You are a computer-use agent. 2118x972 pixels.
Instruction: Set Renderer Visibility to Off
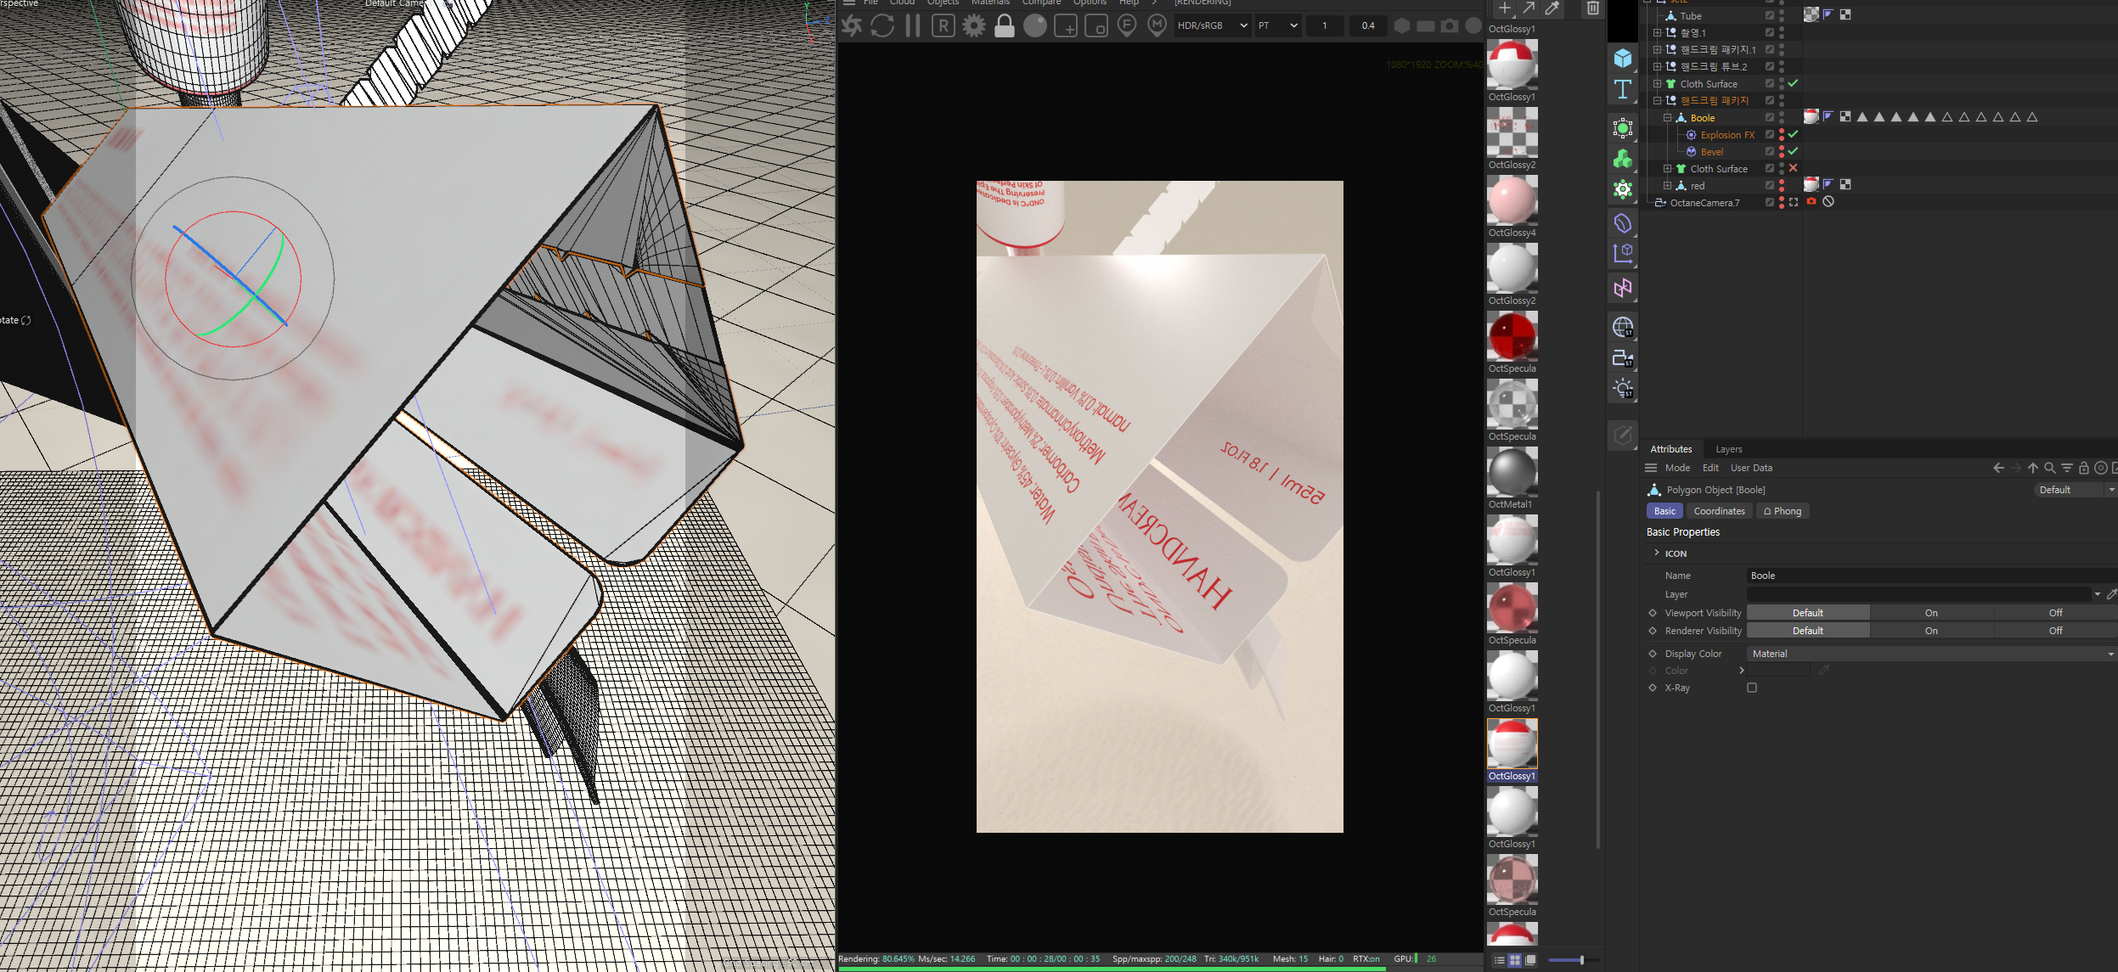2055,631
